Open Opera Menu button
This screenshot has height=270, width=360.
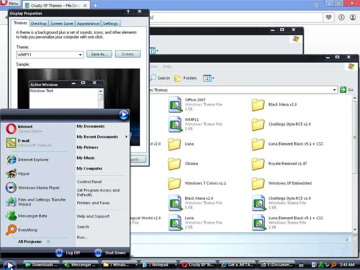[10, 3]
